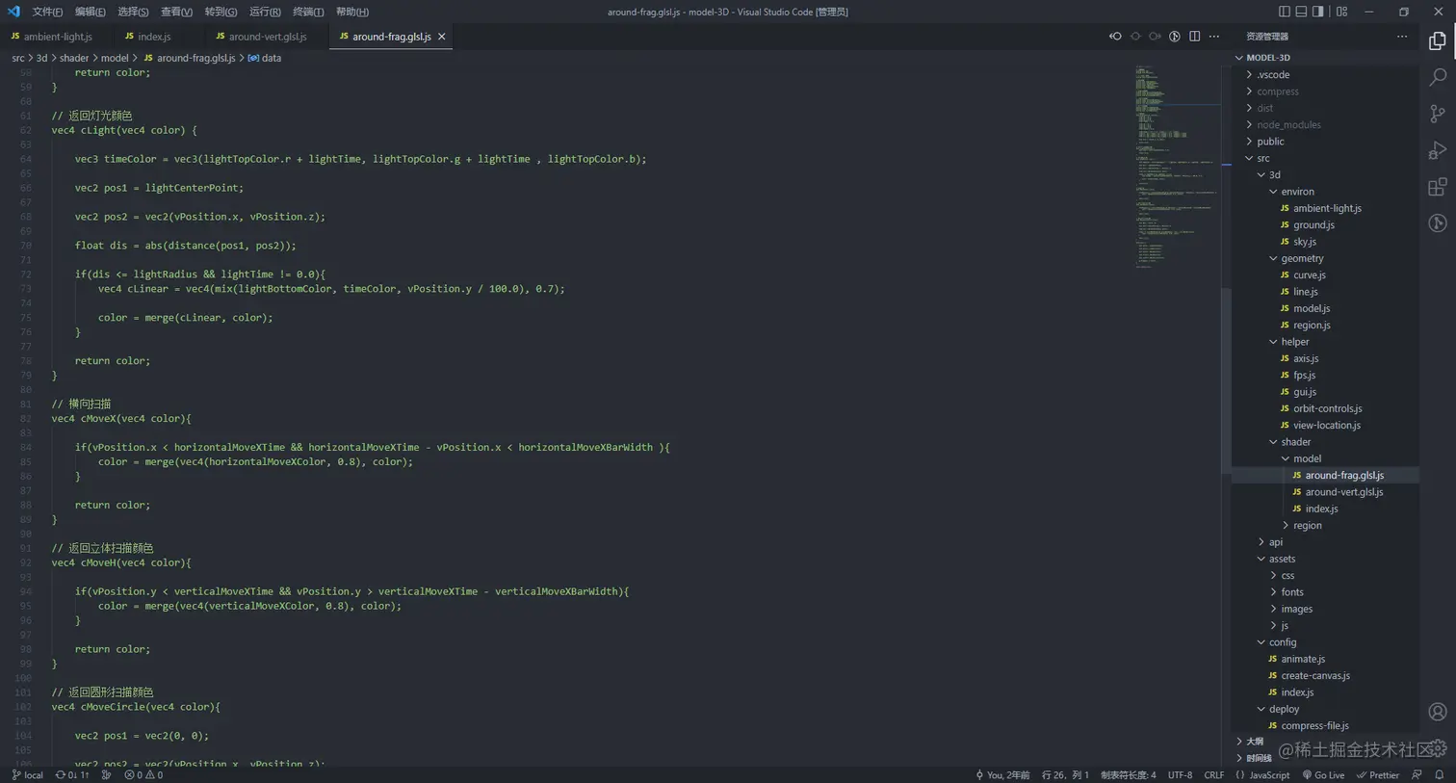Viewport: 1456px width, 783px height.
Task: Click the file annotation circular icon in editor toolbar
Action: (x=1175, y=37)
